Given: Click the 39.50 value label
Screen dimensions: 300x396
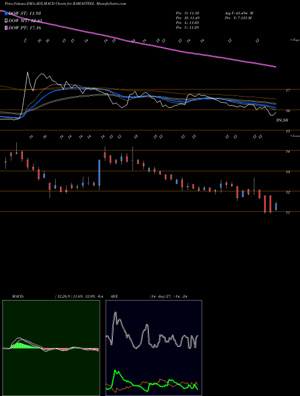Looking at the screenshot, I should coord(282,120).
